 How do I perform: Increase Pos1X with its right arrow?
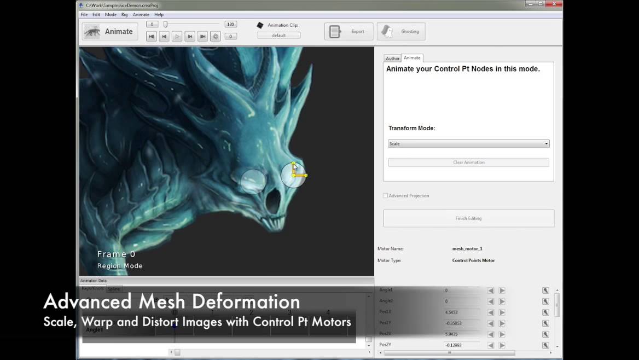coord(502,312)
